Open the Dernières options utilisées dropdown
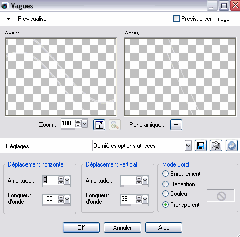This screenshot has height=237, width=240. 188,146
